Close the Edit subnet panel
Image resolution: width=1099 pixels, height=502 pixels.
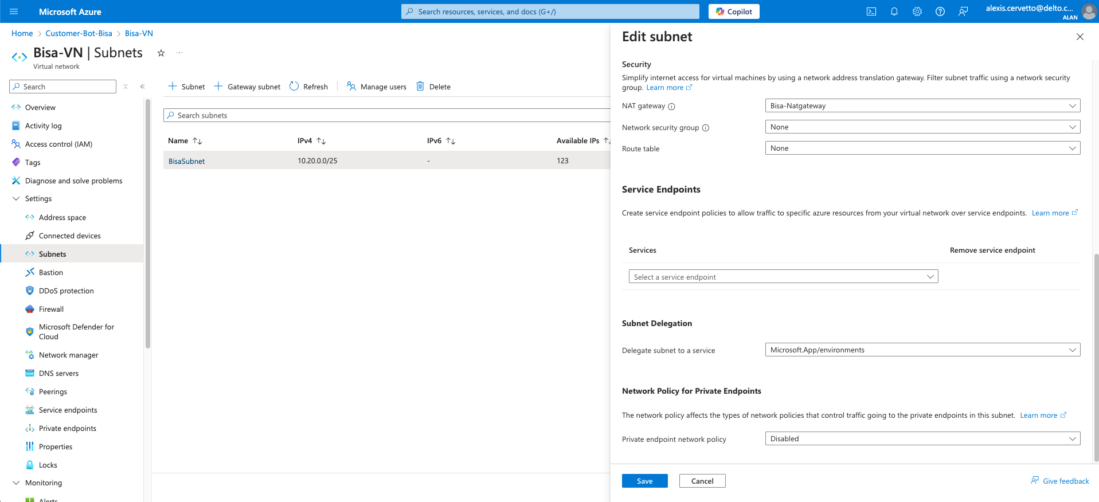[1080, 37]
